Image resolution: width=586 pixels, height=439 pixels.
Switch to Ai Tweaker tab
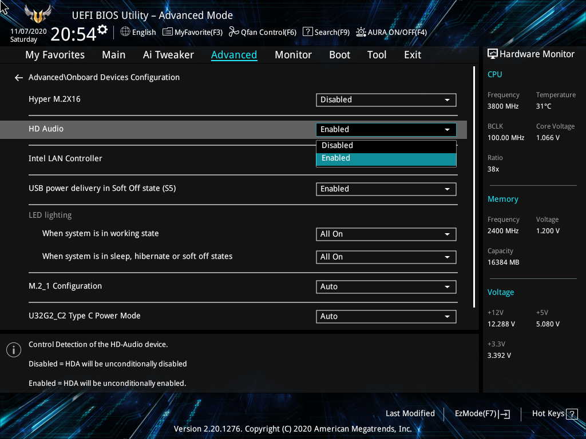[168, 55]
